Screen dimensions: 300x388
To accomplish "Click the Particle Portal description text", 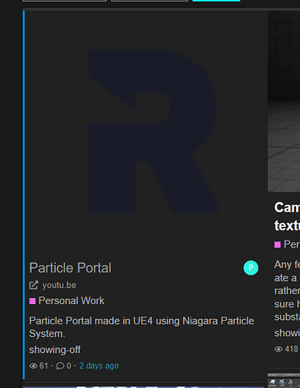I will pos(142,327).
